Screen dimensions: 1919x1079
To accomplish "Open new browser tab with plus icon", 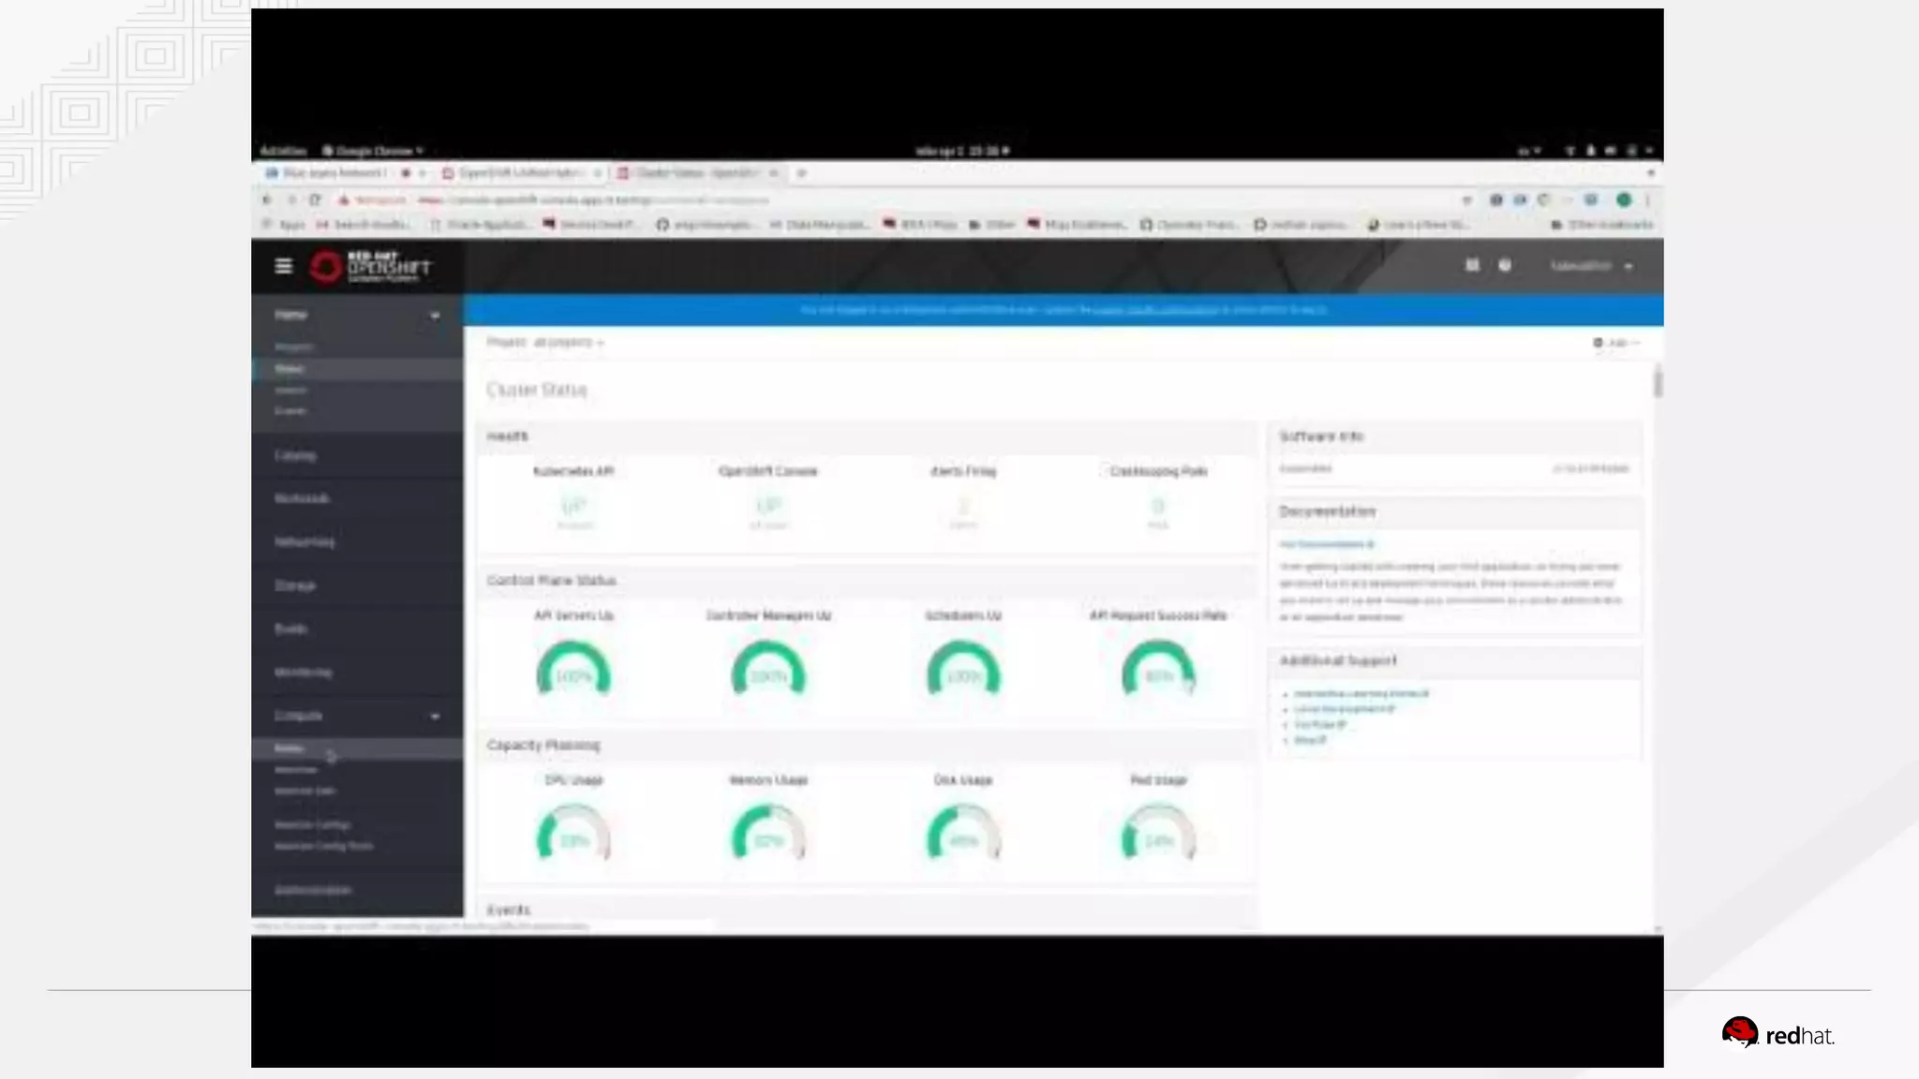I will click(801, 173).
